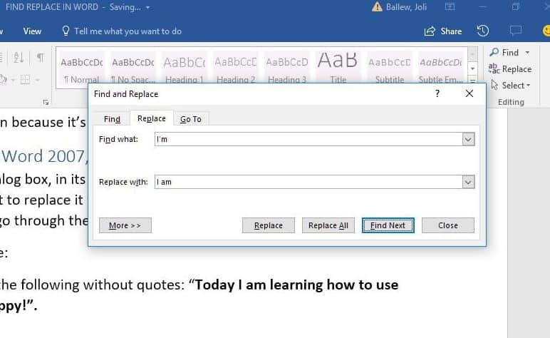The image size is (550, 338).
Task: Click the Sort A-Z icon
Action: pos(19,57)
